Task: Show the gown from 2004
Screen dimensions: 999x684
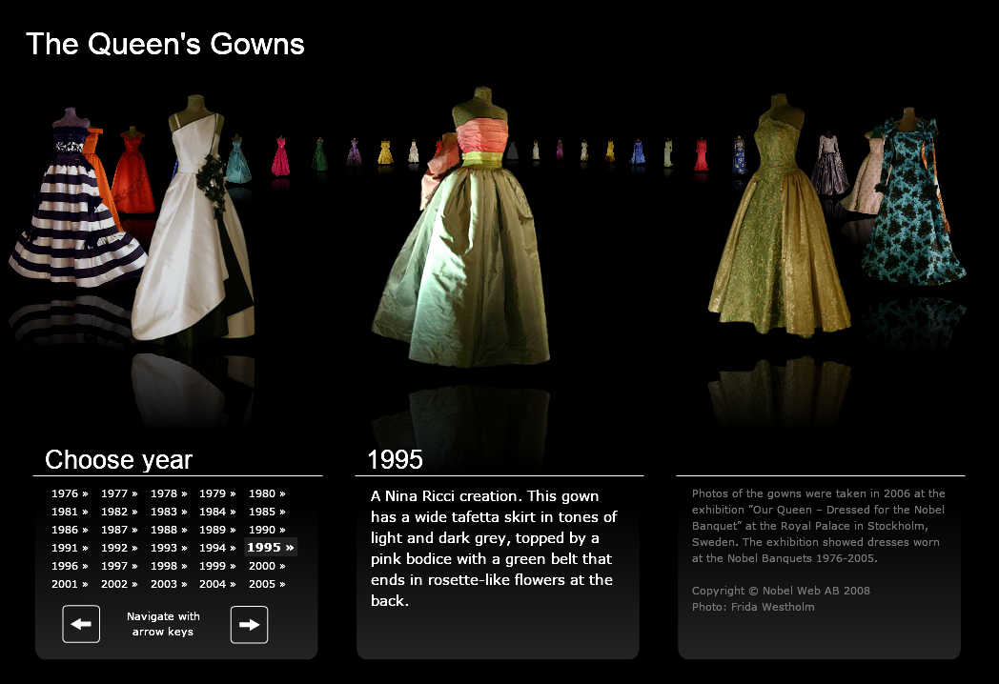Action: click(217, 584)
